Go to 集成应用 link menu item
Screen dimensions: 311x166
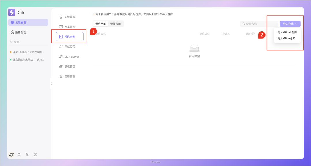tap(70, 47)
